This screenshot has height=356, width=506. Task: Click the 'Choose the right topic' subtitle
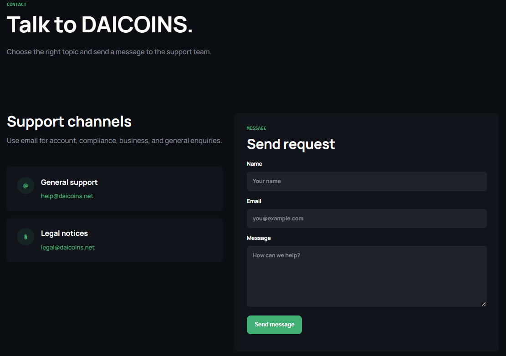click(x=109, y=52)
